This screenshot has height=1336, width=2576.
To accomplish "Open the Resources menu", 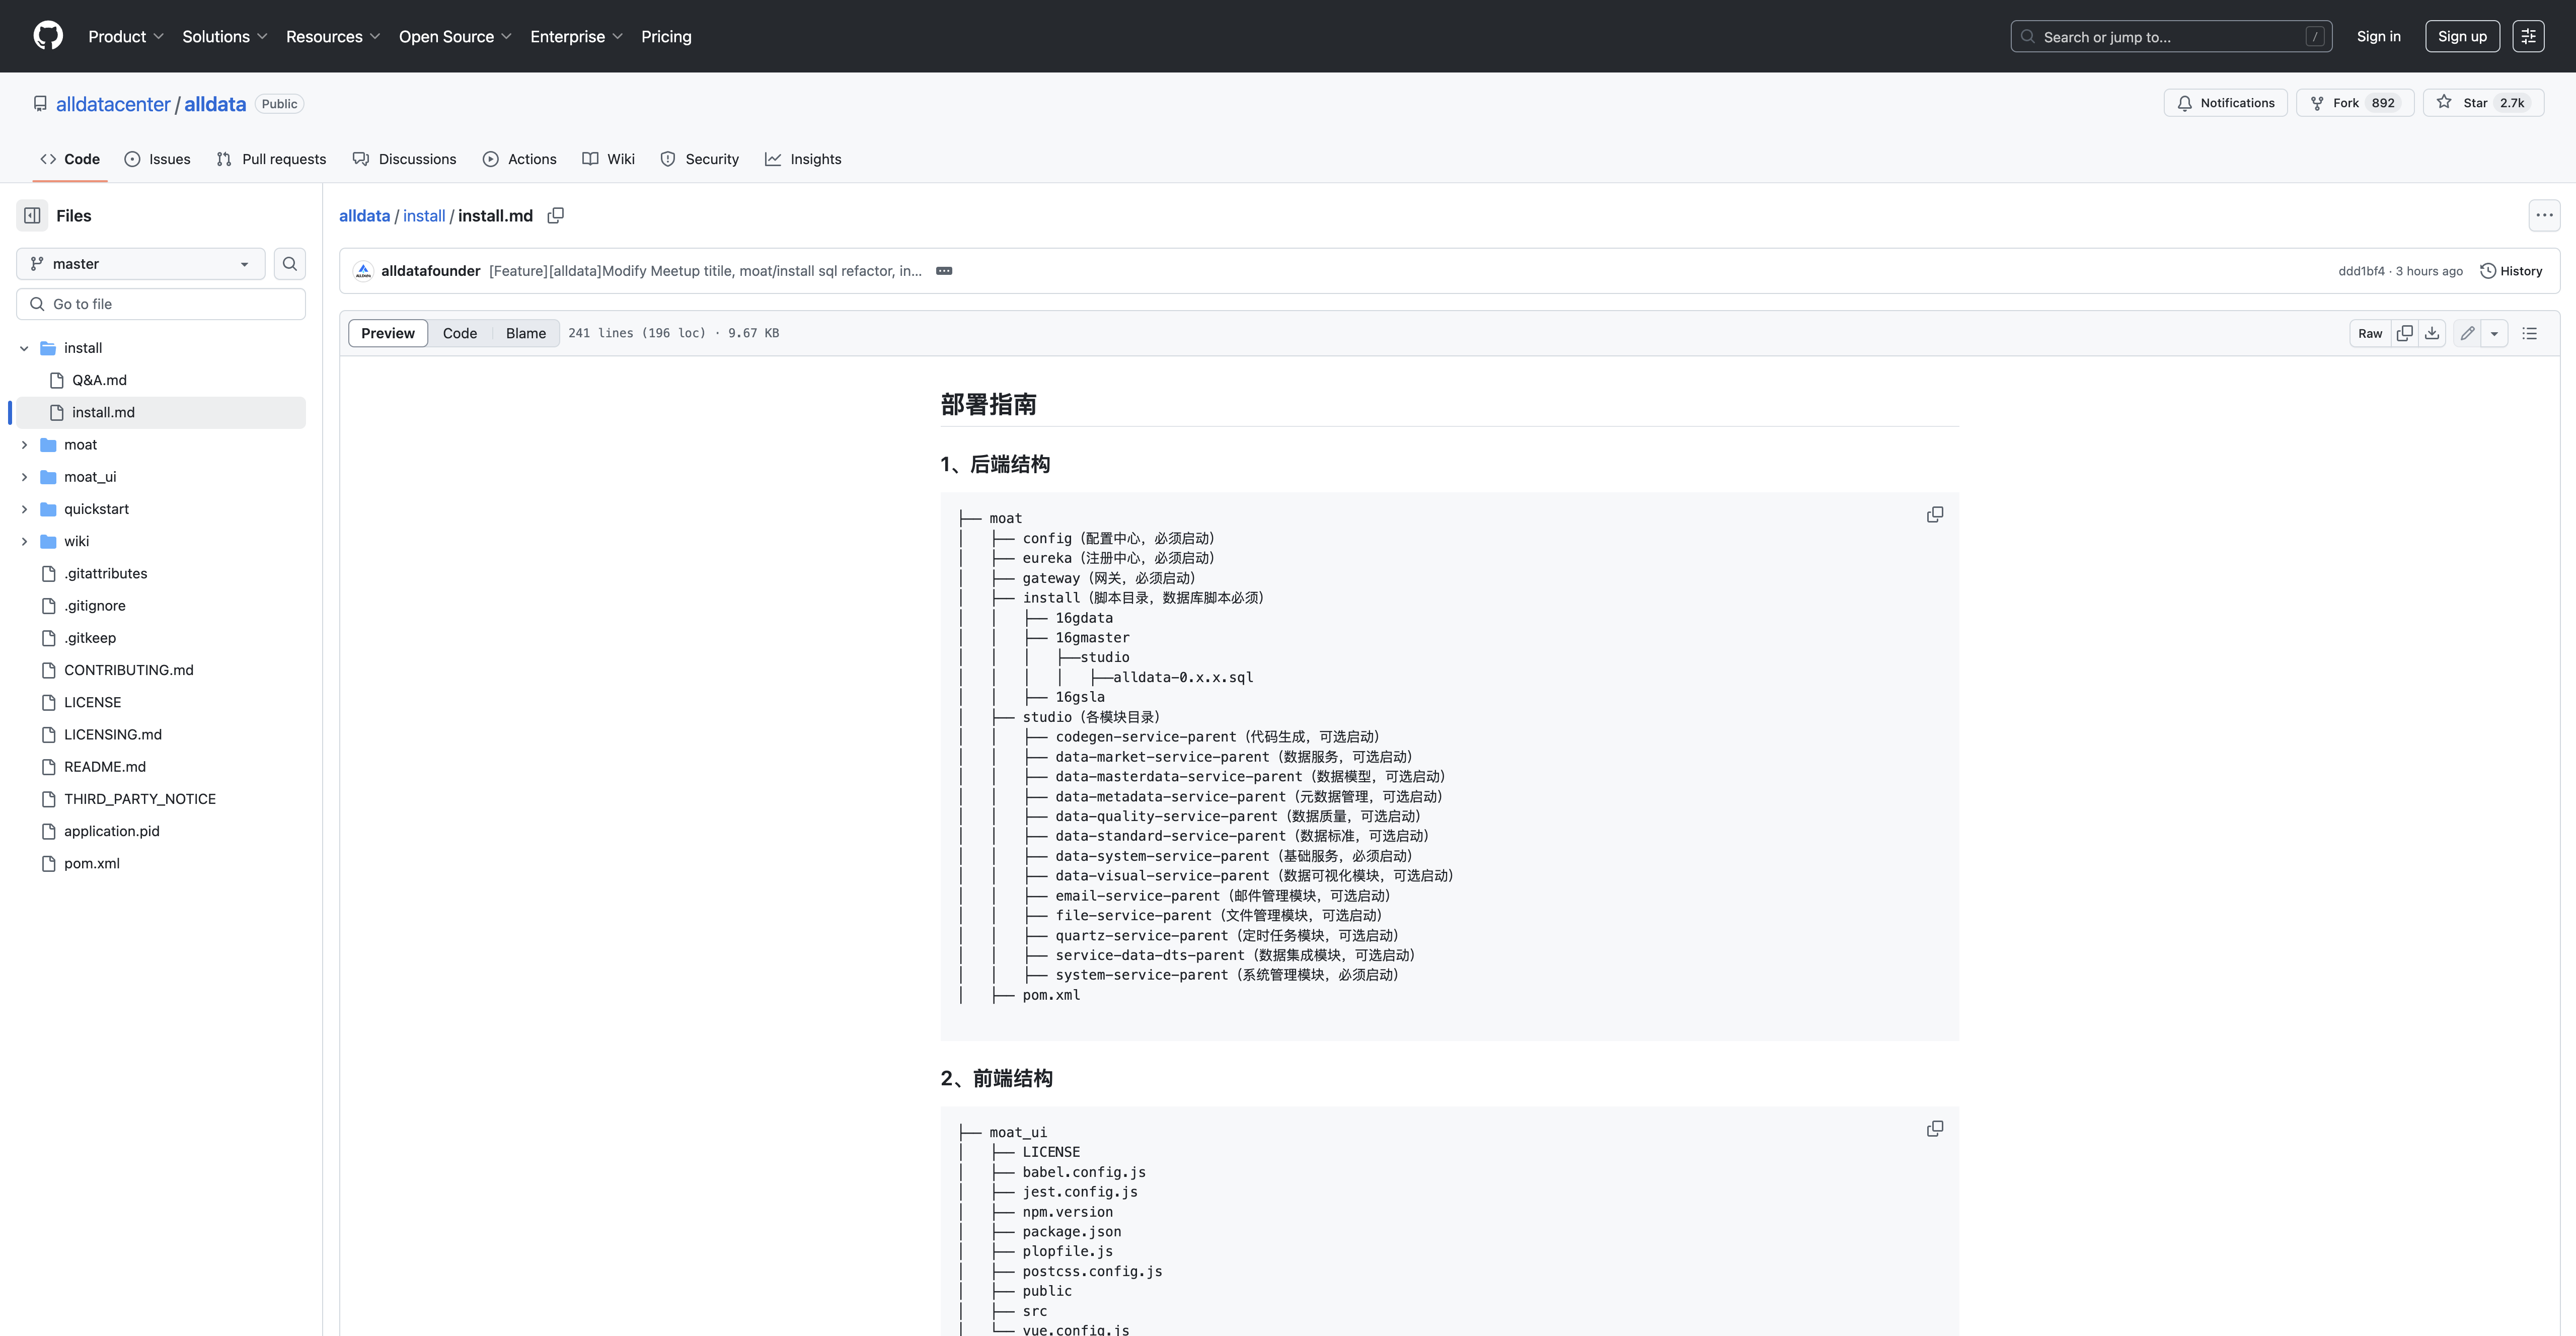I will (x=333, y=36).
